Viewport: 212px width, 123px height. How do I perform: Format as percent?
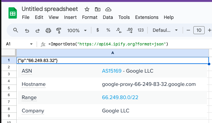(x=108, y=30)
